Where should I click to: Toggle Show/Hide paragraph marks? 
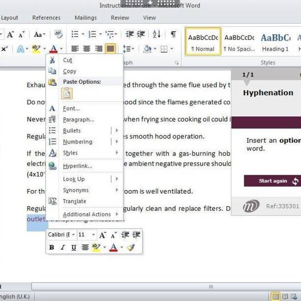point(174,34)
